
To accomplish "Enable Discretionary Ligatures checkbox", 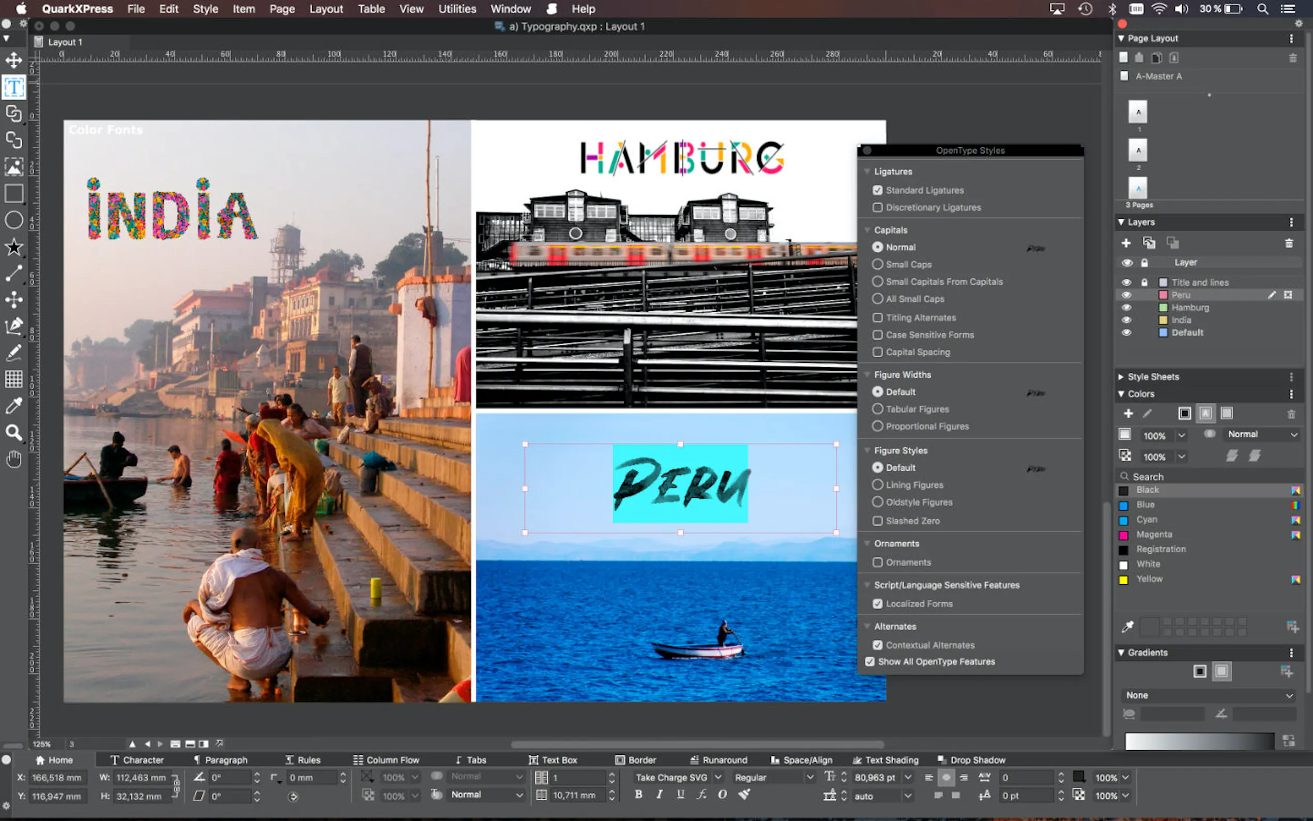I will (x=877, y=207).
